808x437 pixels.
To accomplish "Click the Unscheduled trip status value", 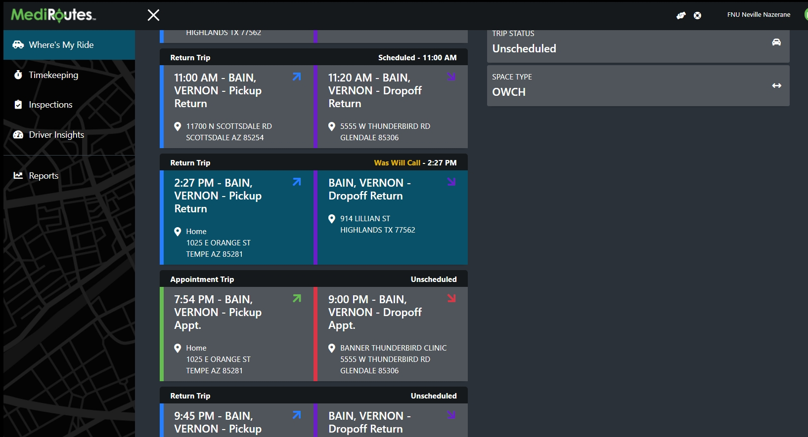I will coord(524,49).
